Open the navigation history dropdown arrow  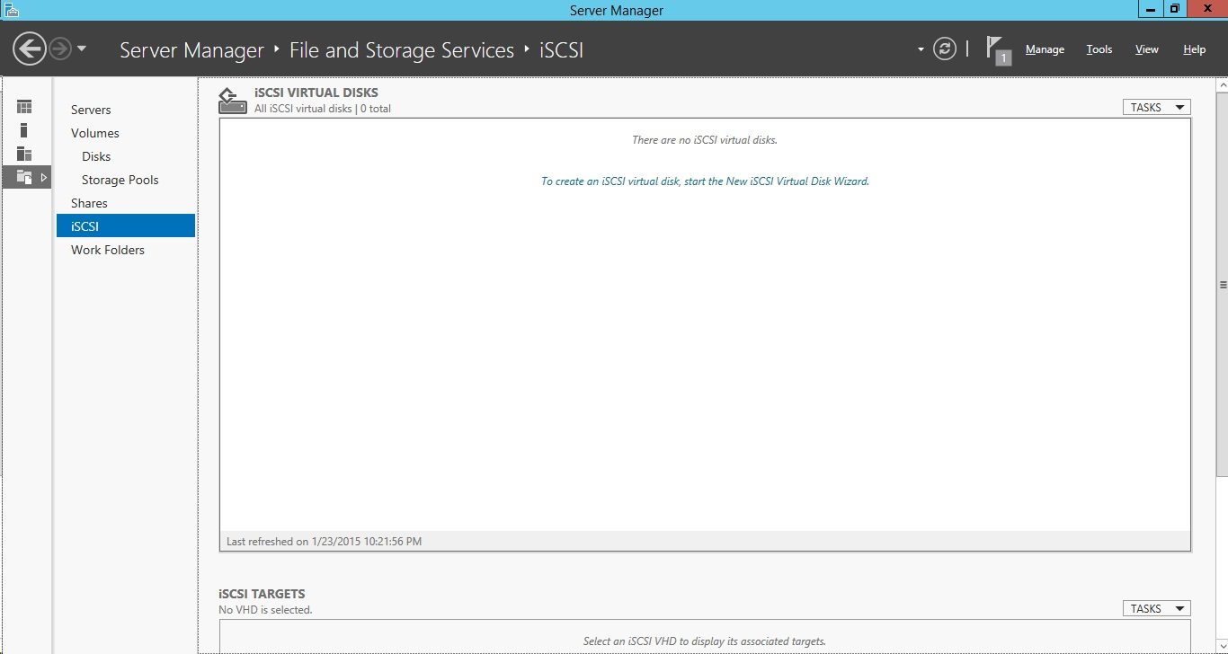tap(82, 49)
